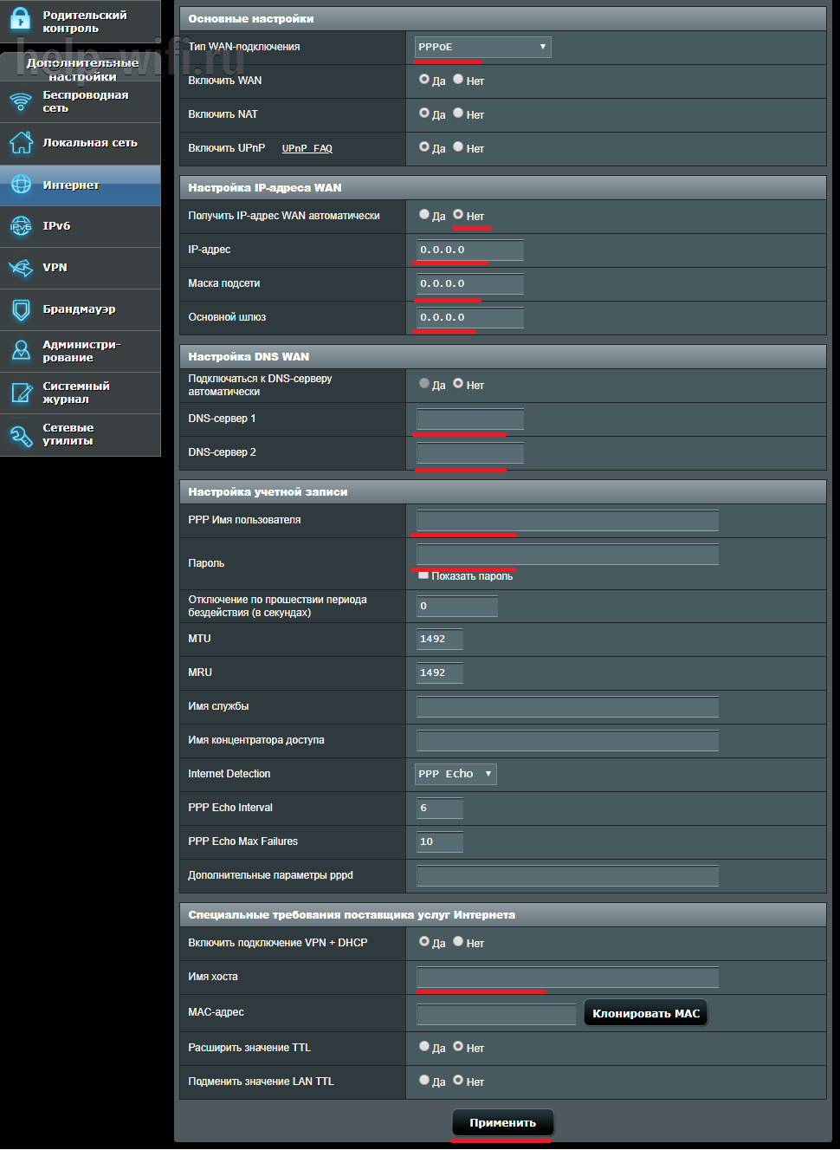840x1150 pixels.
Task: Select the Internet globe icon
Action: pos(21,185)
